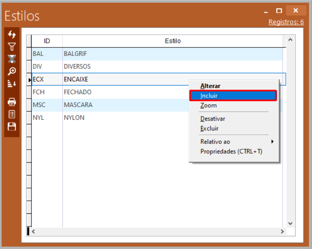Select the NYLON row in the grid
Viewport: 312px width, 249px height.
click(74, 118)
